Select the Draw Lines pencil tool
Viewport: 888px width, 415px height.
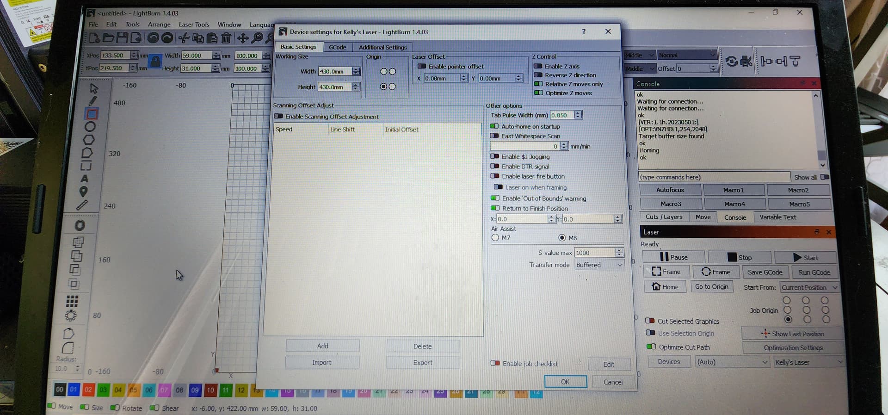[92, 101]
